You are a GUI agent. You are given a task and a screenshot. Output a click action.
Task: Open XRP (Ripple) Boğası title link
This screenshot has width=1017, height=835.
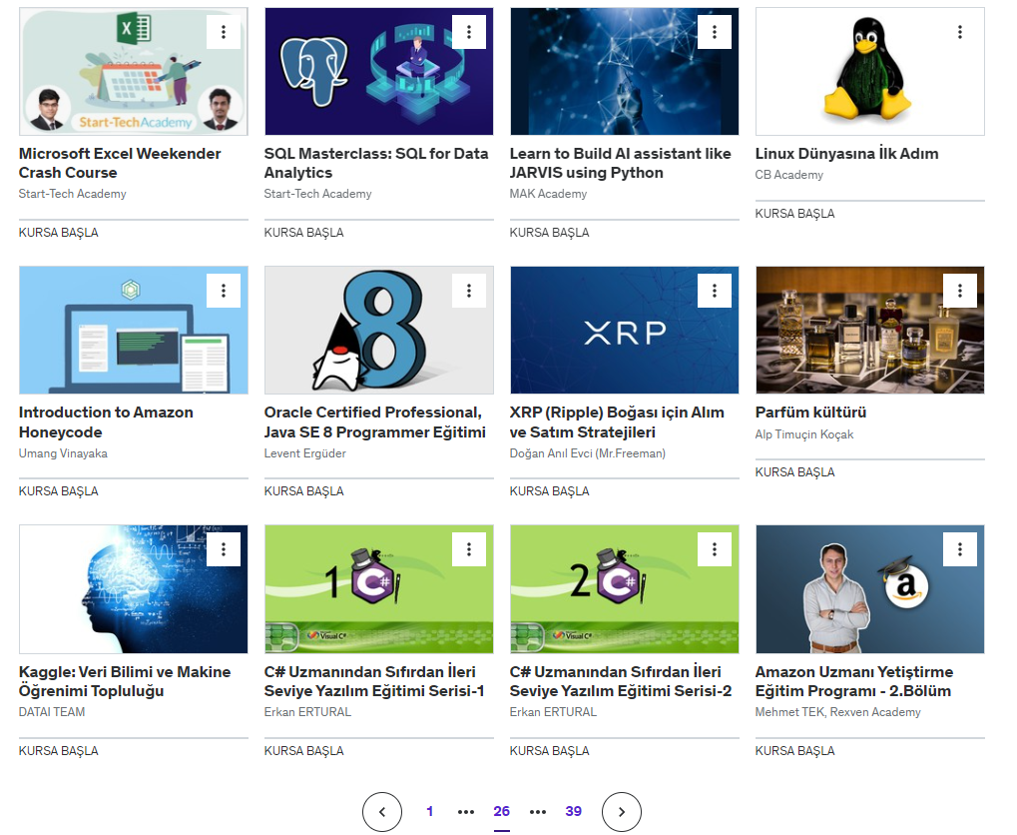[617, 422]
